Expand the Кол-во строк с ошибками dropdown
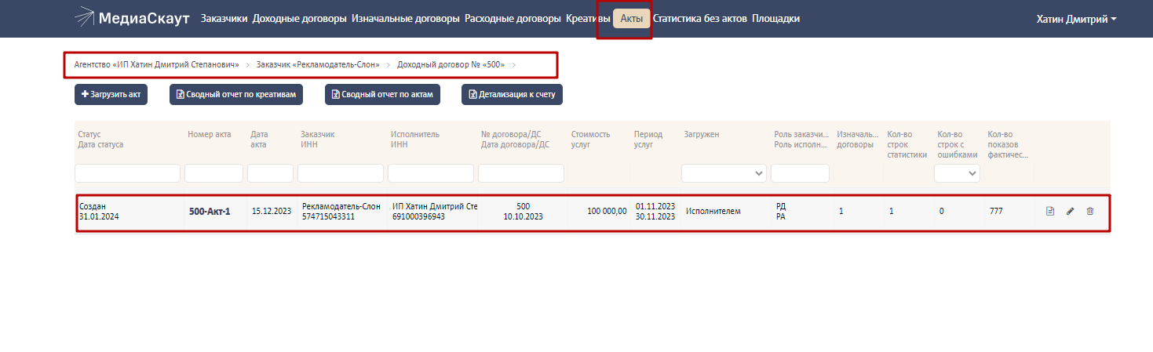 tap(957, 173)
